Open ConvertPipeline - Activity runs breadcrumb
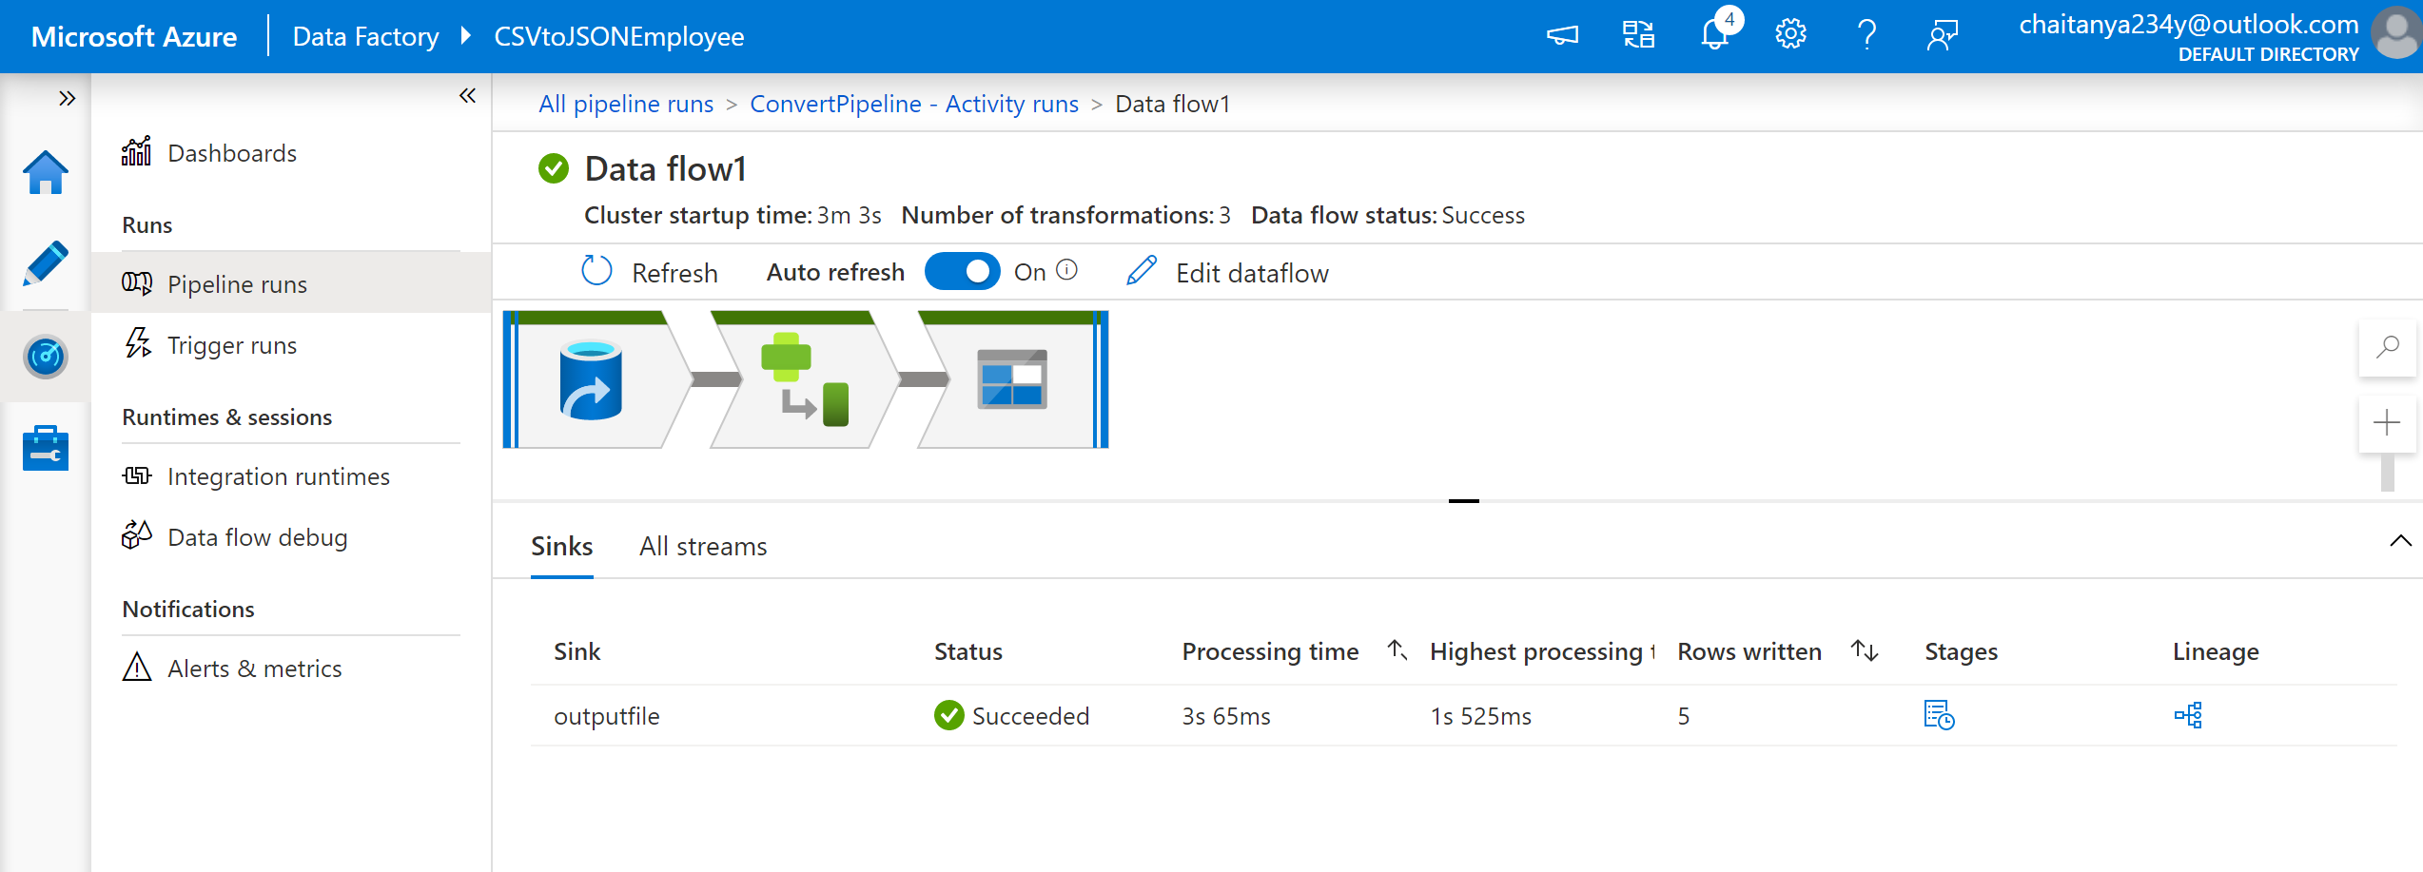 (914, 104)
